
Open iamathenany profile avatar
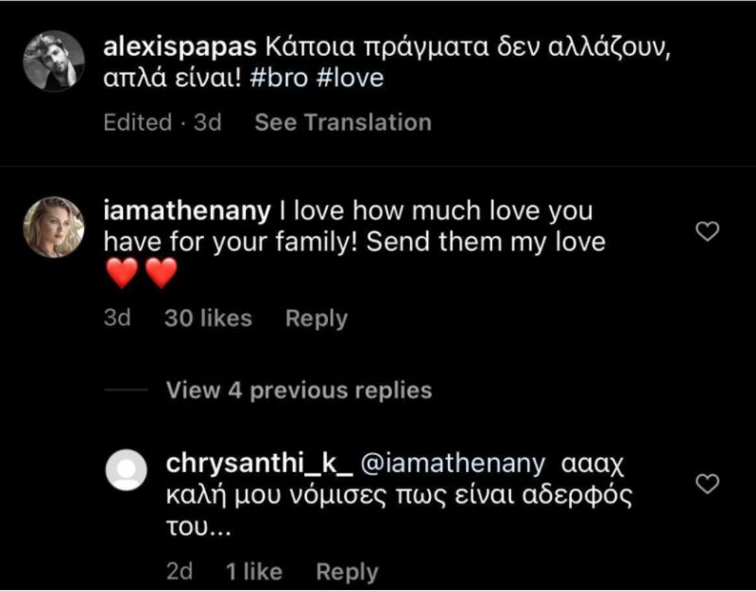(x=54, y=227)
